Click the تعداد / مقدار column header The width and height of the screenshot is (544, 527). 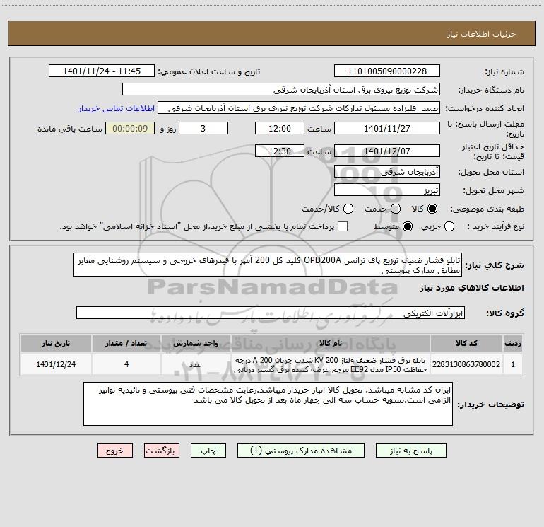click(x=126, y=344)
